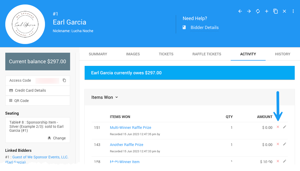Click the refresh icon in header
This screenshot has width=300, height=171.
(258, 11)
